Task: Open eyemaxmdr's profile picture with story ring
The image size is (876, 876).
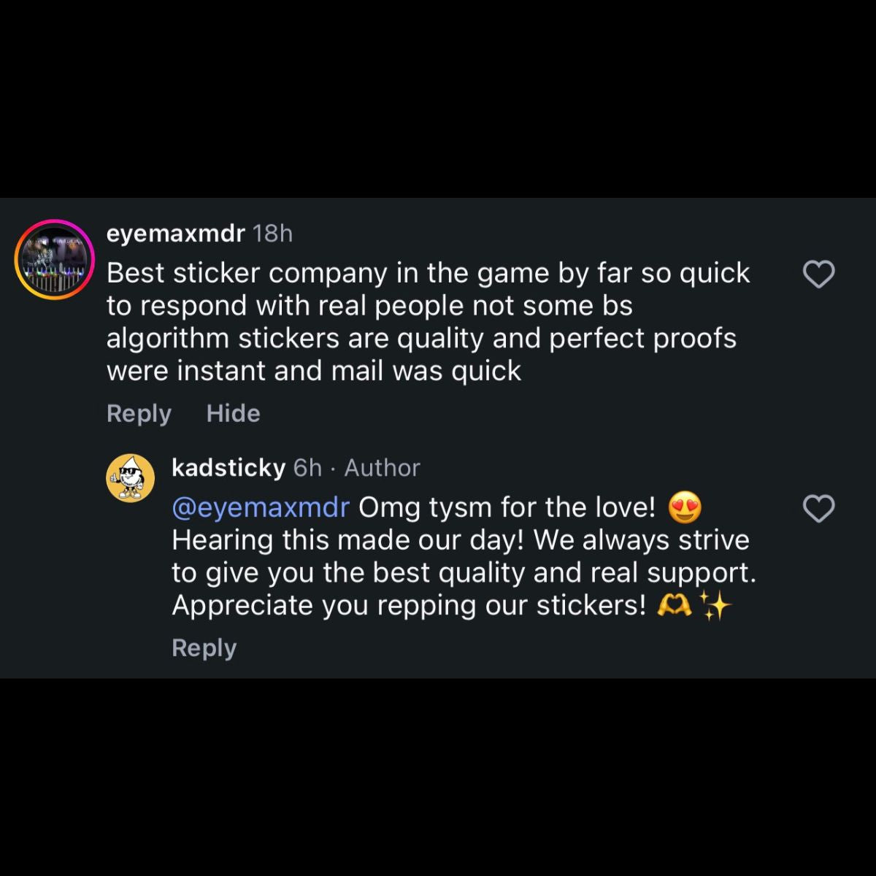Action: pos(54,260)
